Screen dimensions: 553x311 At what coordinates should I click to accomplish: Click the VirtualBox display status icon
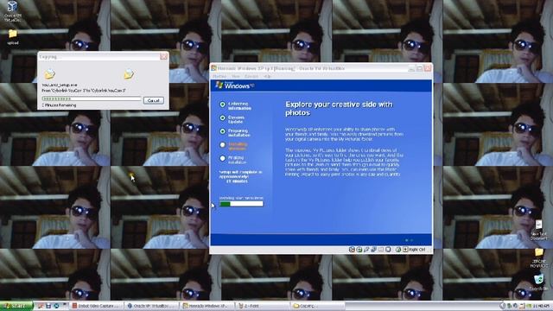coord(388,250)
